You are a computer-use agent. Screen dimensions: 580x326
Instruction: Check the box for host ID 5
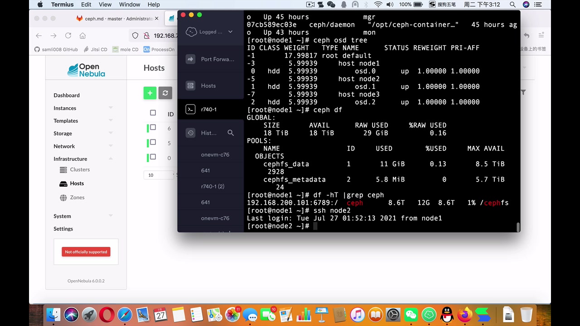153,142
